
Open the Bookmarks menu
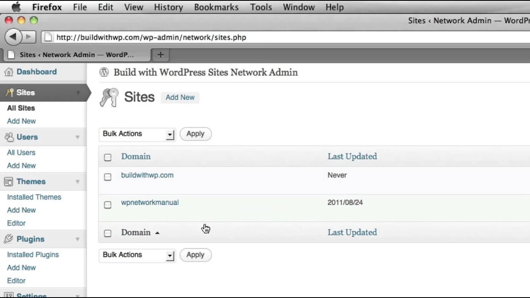click(x=216, y=7)
